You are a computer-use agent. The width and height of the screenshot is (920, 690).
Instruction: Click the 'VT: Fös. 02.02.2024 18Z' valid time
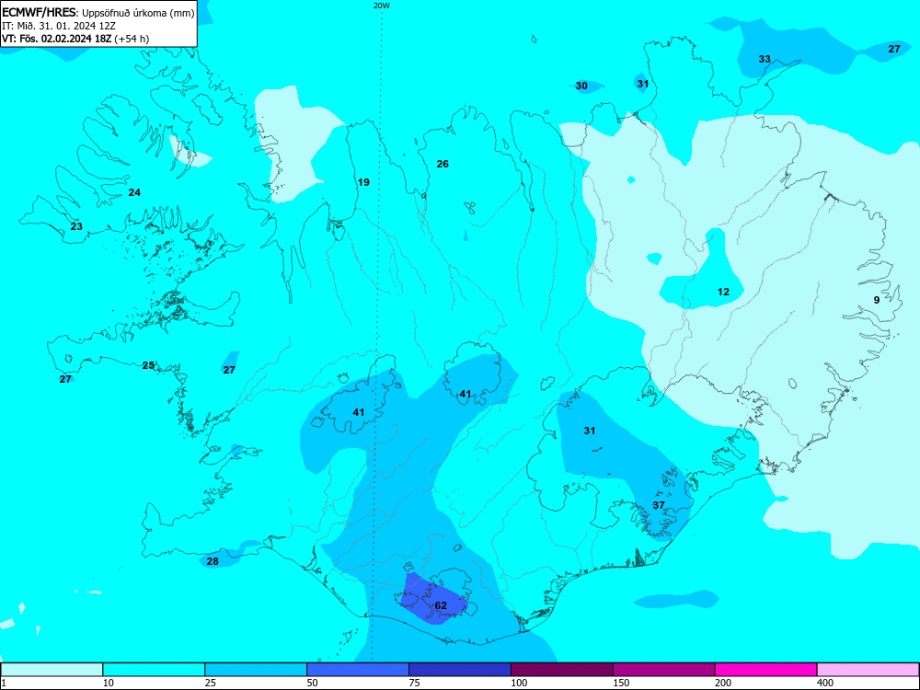(x=57, y=39)
